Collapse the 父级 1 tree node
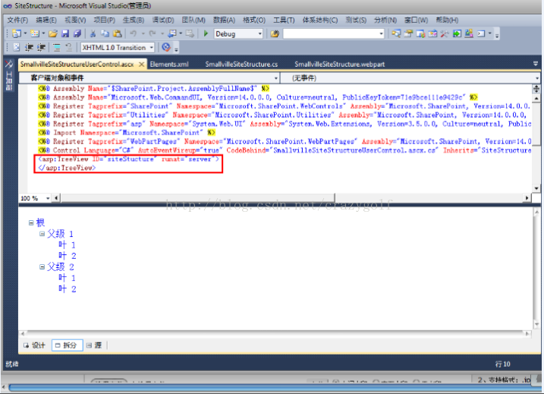This screenshot has height=394, width=544. tap(42, 234)
